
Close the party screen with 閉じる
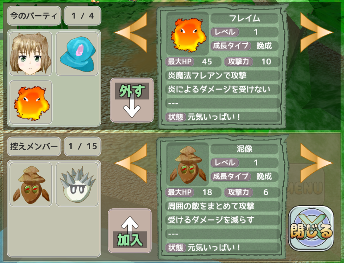pos(311,228)
